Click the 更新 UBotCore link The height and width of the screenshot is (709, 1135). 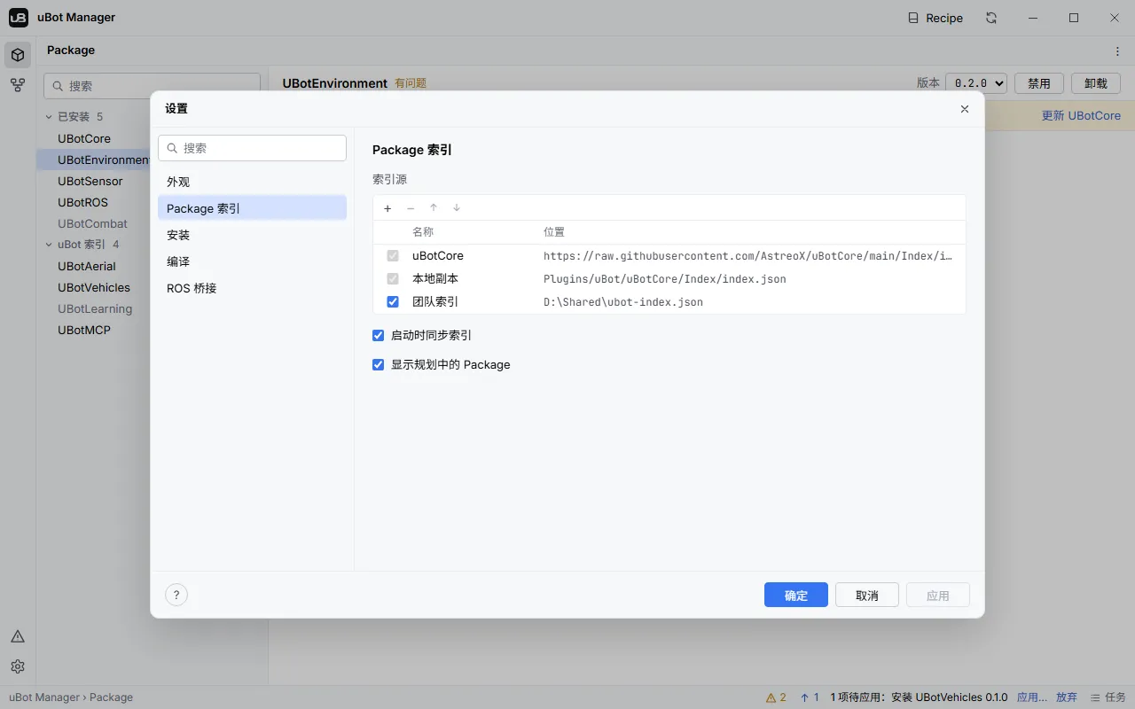1081,116
